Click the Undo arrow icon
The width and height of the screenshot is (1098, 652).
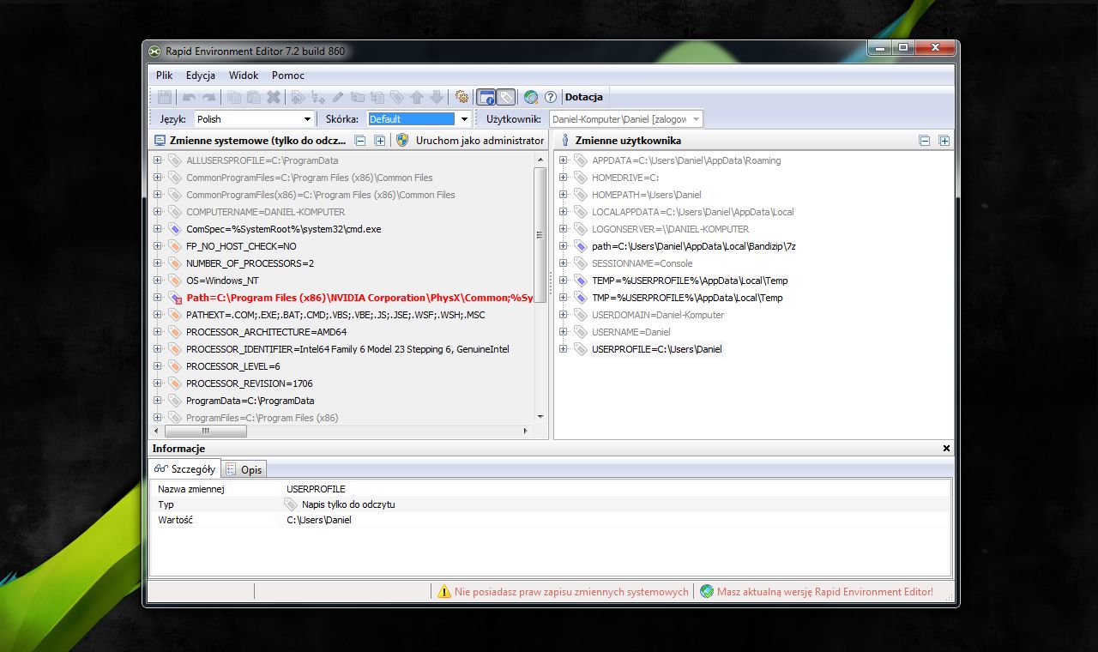tap(188, 97)
